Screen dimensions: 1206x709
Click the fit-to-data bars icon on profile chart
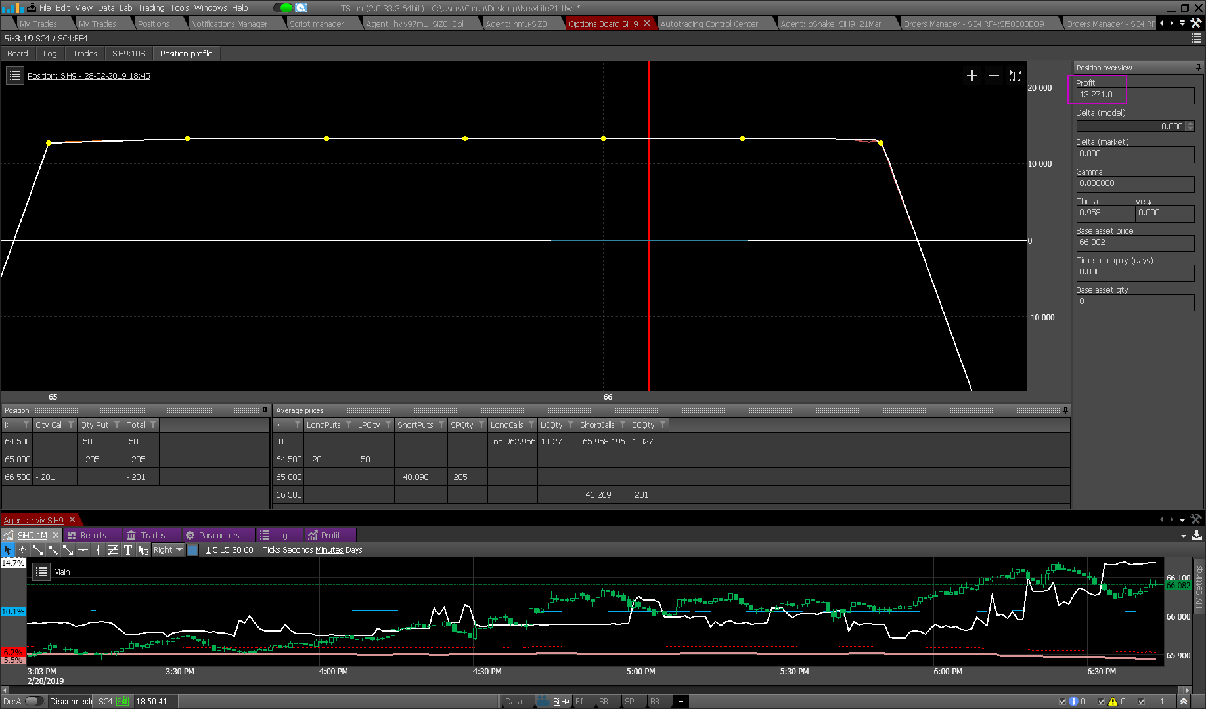click(x=1016, y=75)
